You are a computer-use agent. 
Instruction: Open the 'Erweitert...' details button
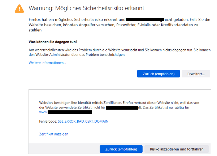[196, 74]
